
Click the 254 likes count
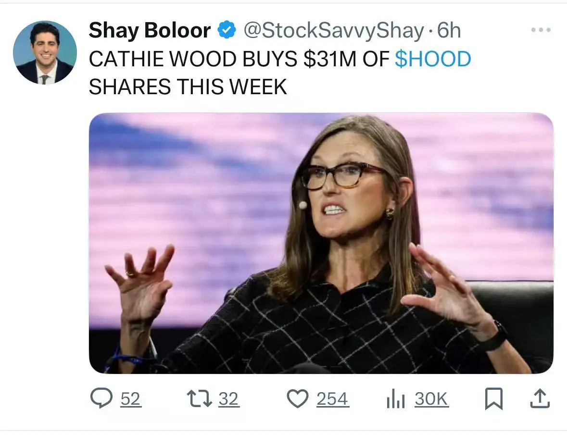click(332, 399)
